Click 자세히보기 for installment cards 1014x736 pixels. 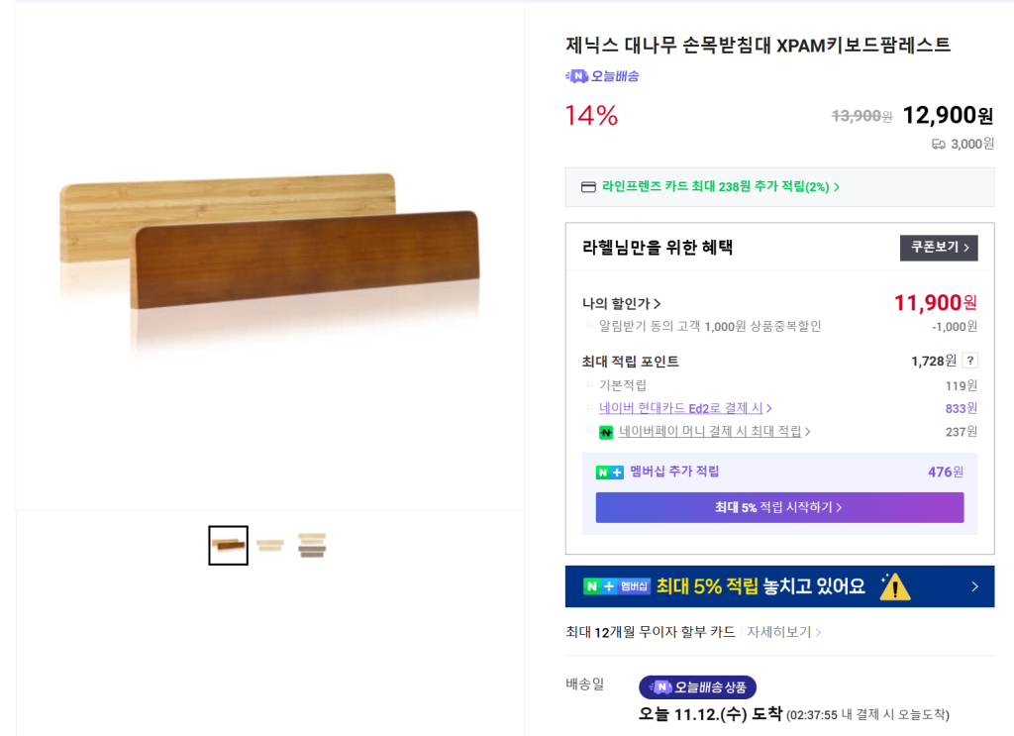click(x=784, y=632)
